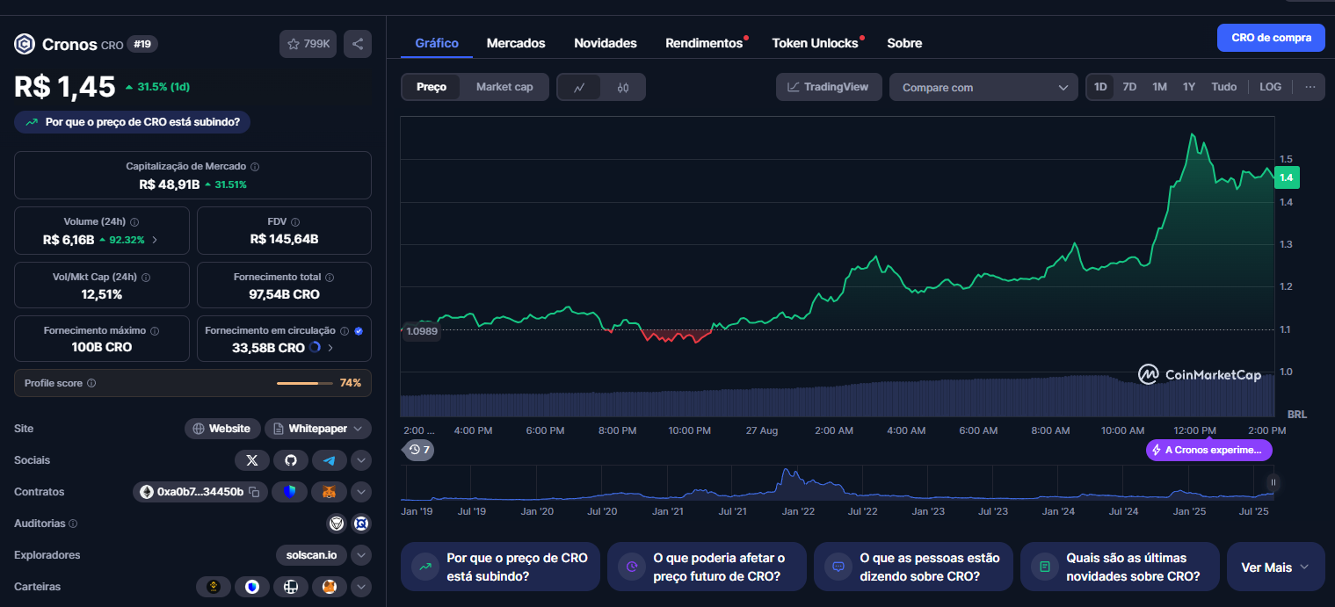Open the X (Twitter) social link
1335x607 pixels.
point(252,460)
